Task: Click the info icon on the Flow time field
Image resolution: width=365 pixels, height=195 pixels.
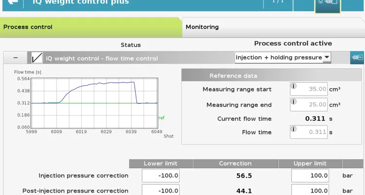Action: (293, 129)
